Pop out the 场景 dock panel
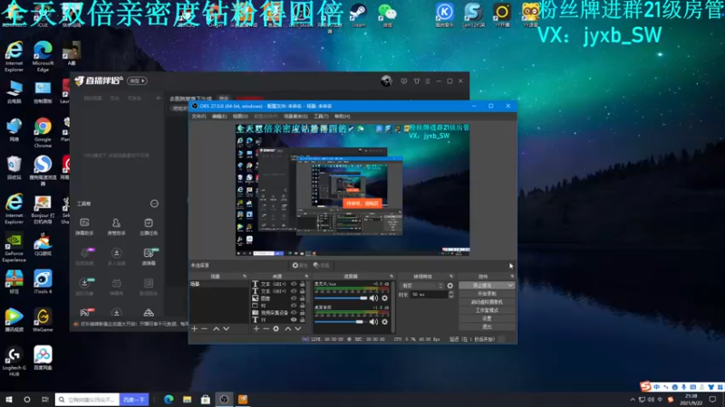 coord(245,277)
